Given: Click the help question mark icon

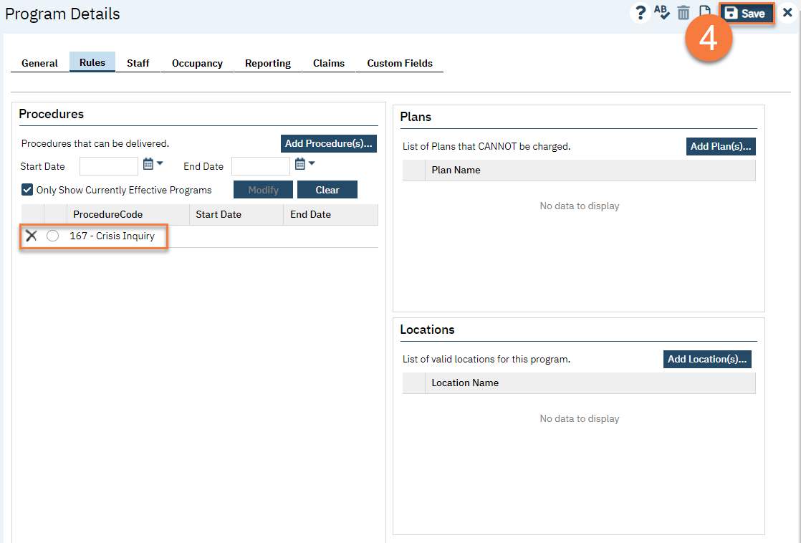Looking at the screenshot, I should [x=641, y=13].
